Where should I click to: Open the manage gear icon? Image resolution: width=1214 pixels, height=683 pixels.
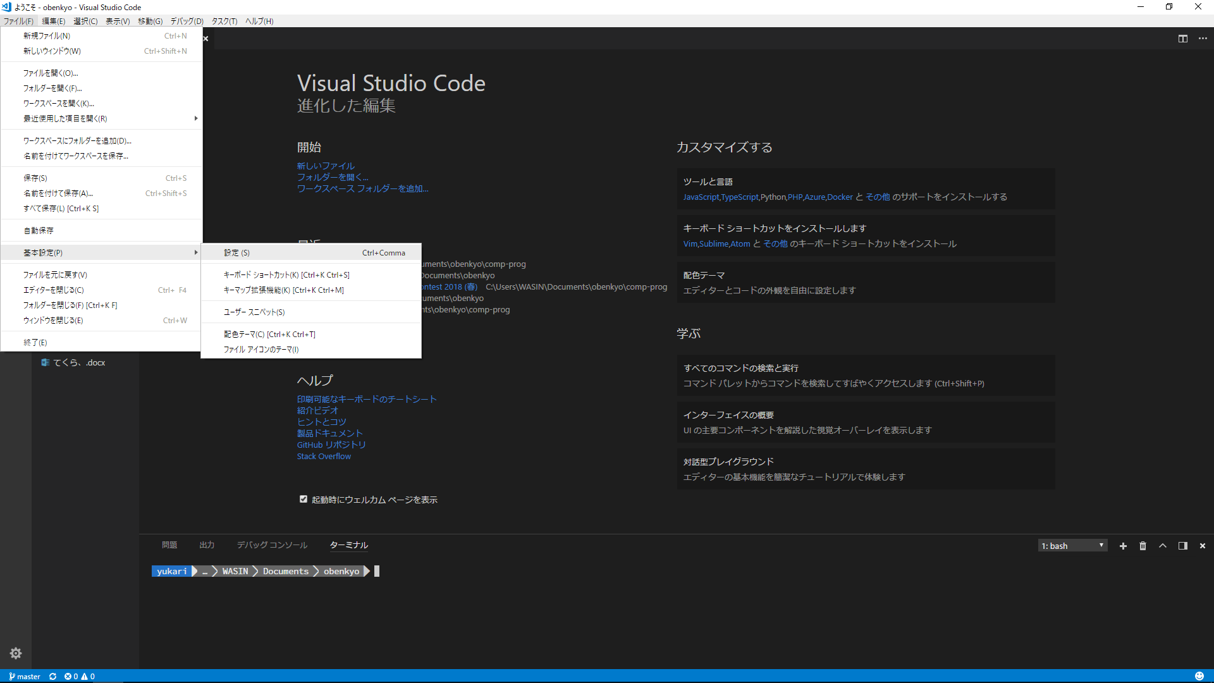(16, 653)
